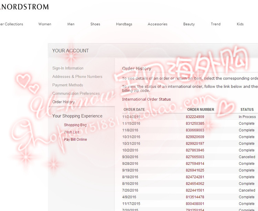Viewport: 258px width, 211px height.
Task: Open order number 827594914
Action: [195, 163]
